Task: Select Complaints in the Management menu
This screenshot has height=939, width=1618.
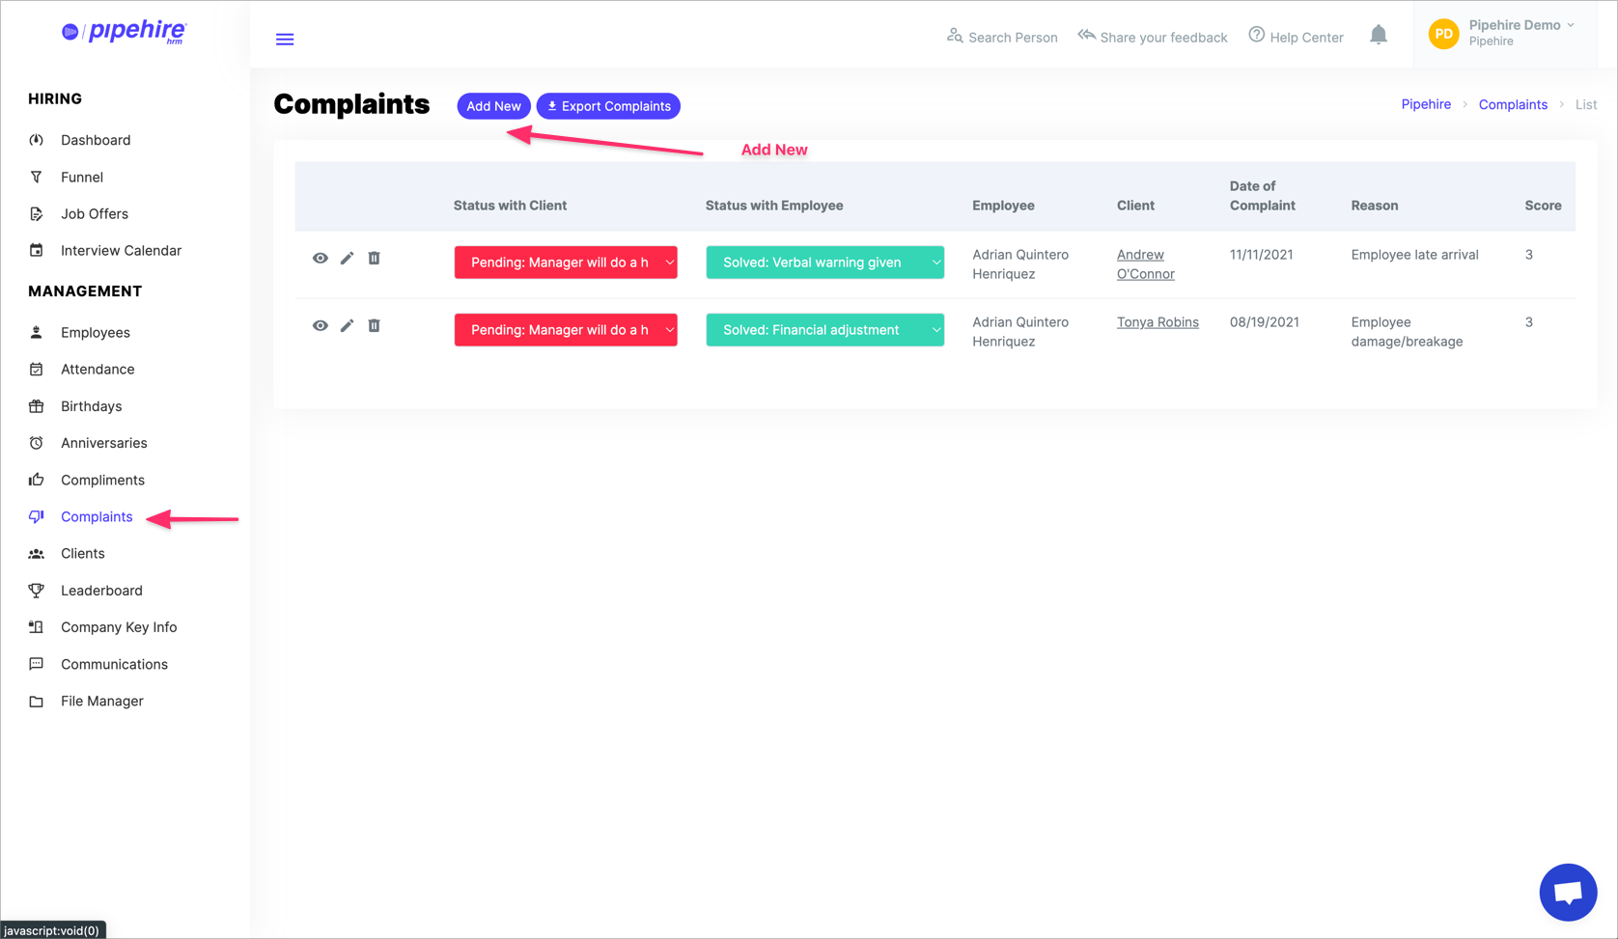Action: point(95,516)
